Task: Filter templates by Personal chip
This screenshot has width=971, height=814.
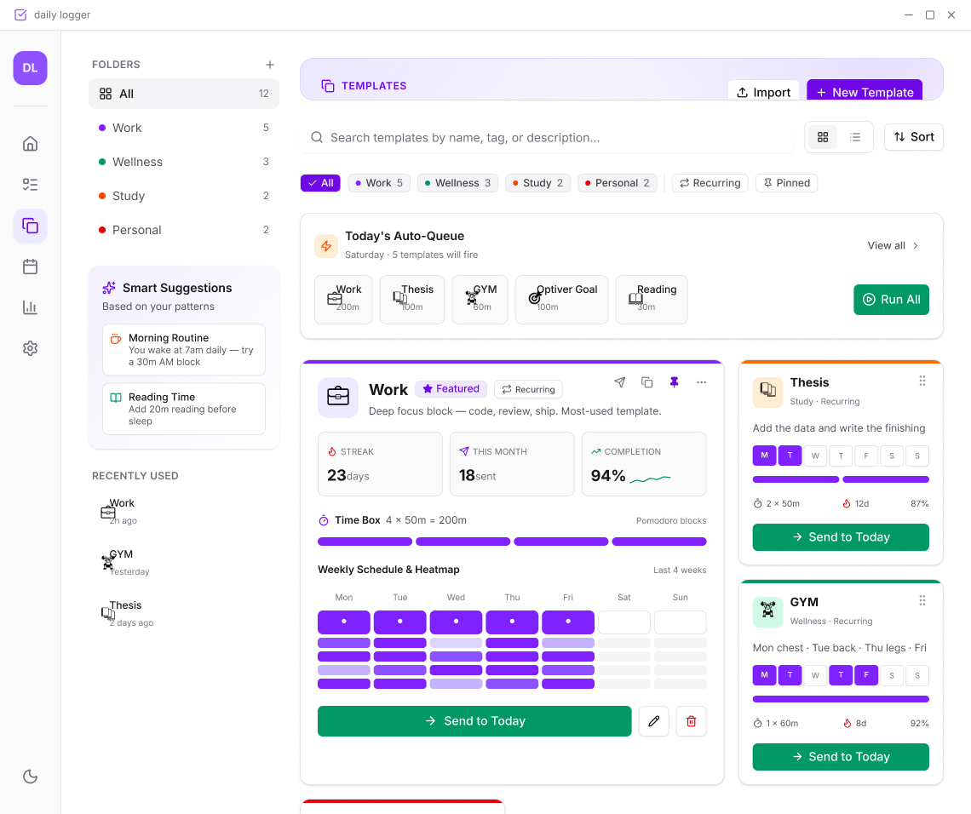Action: [x=617, y=182]
